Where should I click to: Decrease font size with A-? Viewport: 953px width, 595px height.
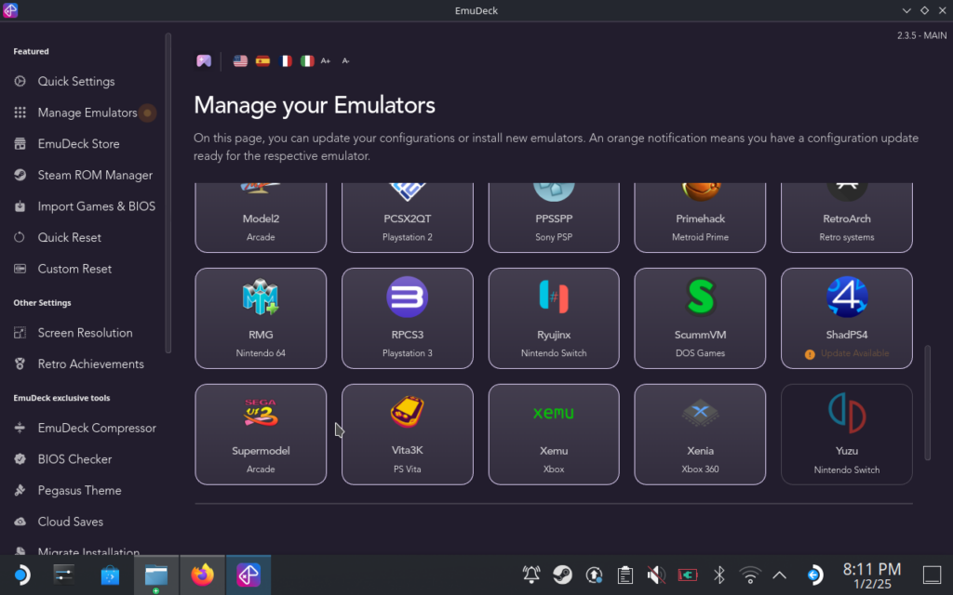(345, 60)
